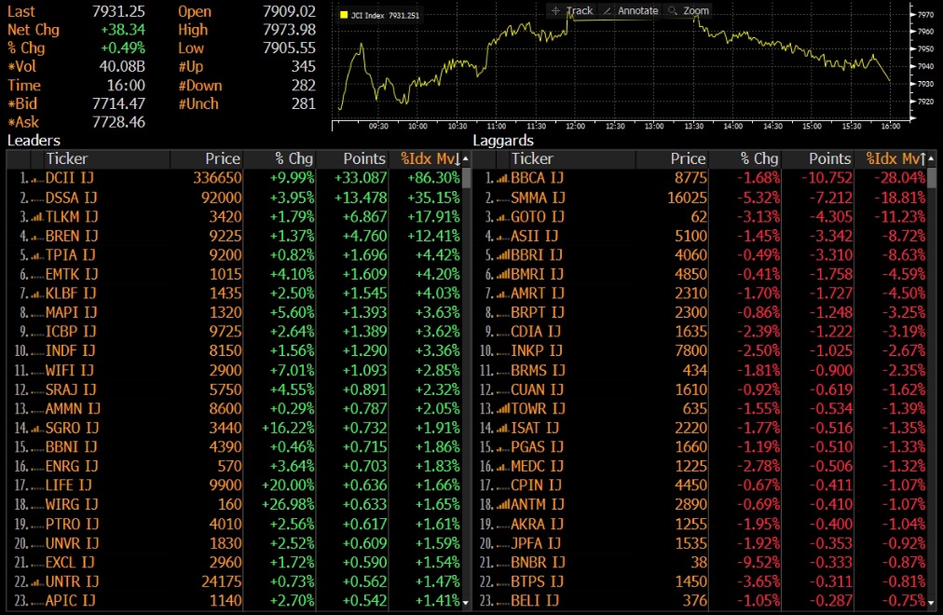
Task: Open the WIRG IJ ticker
Action: click(72, 504)
